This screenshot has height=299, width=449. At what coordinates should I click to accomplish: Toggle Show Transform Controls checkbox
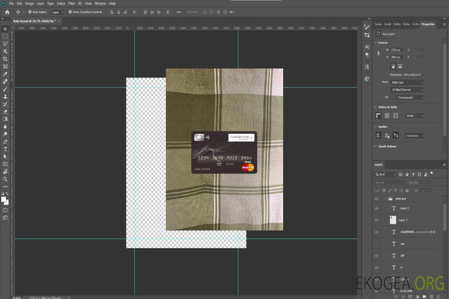(x=70, y=12)
